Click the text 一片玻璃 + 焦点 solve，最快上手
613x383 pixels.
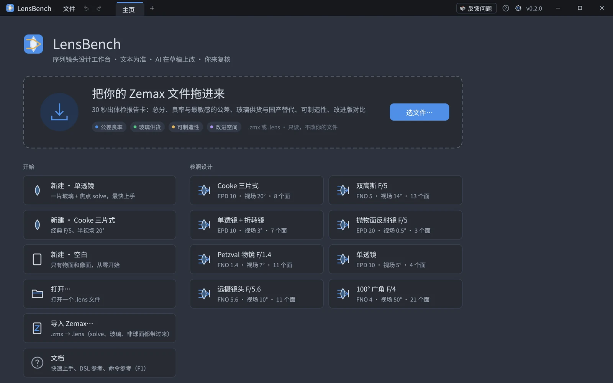pos(93,196)
